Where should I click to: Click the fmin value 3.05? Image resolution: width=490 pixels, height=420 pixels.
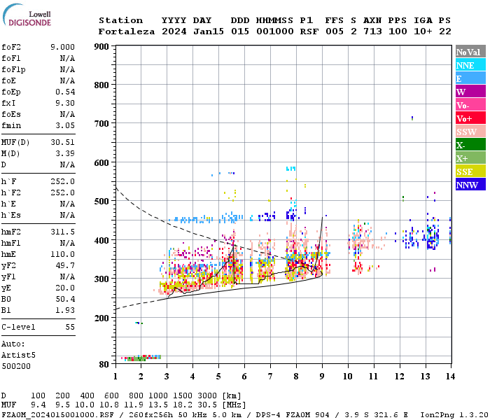point(65,125)
